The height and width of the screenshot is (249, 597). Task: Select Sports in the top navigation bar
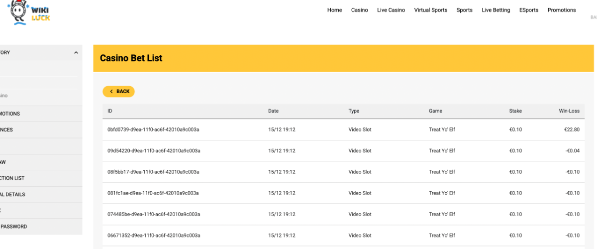coord(464,10)
